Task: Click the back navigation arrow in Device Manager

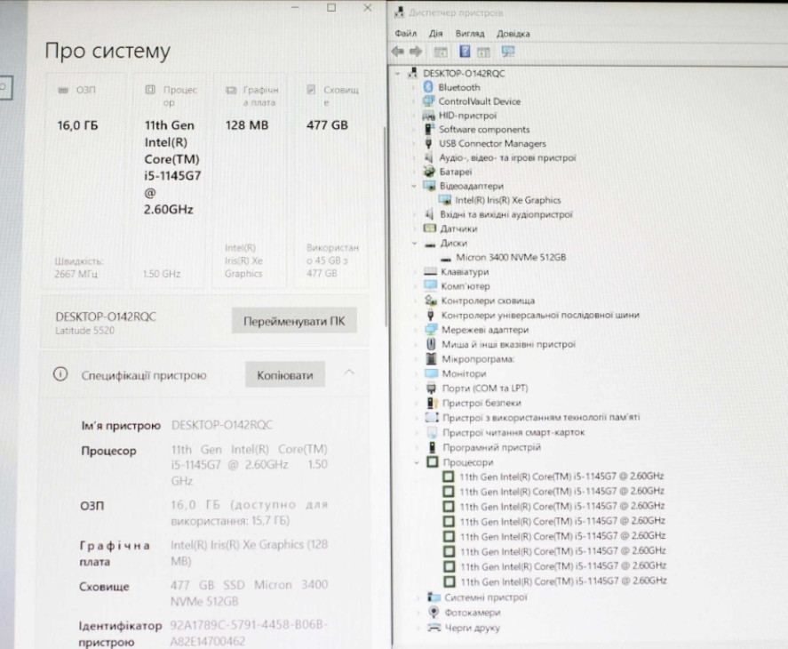Action: [x=398, y=50]
